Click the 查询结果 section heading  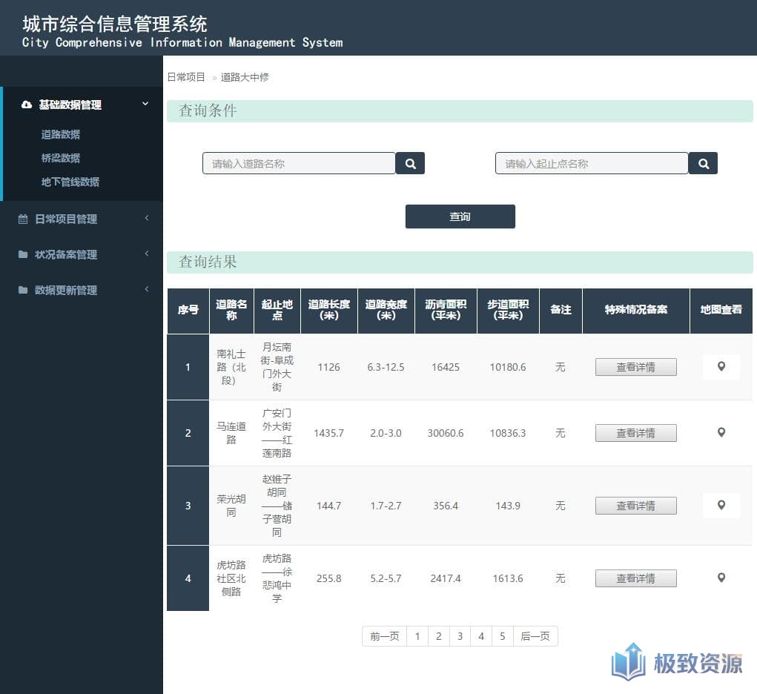pyautogui.click(x=208, y=262)
